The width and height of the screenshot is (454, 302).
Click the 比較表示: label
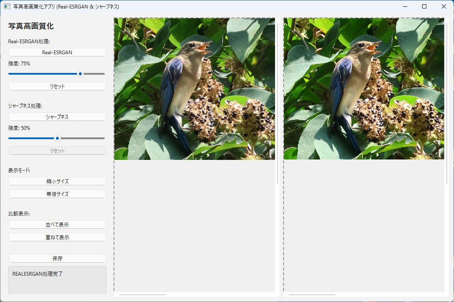19,214
